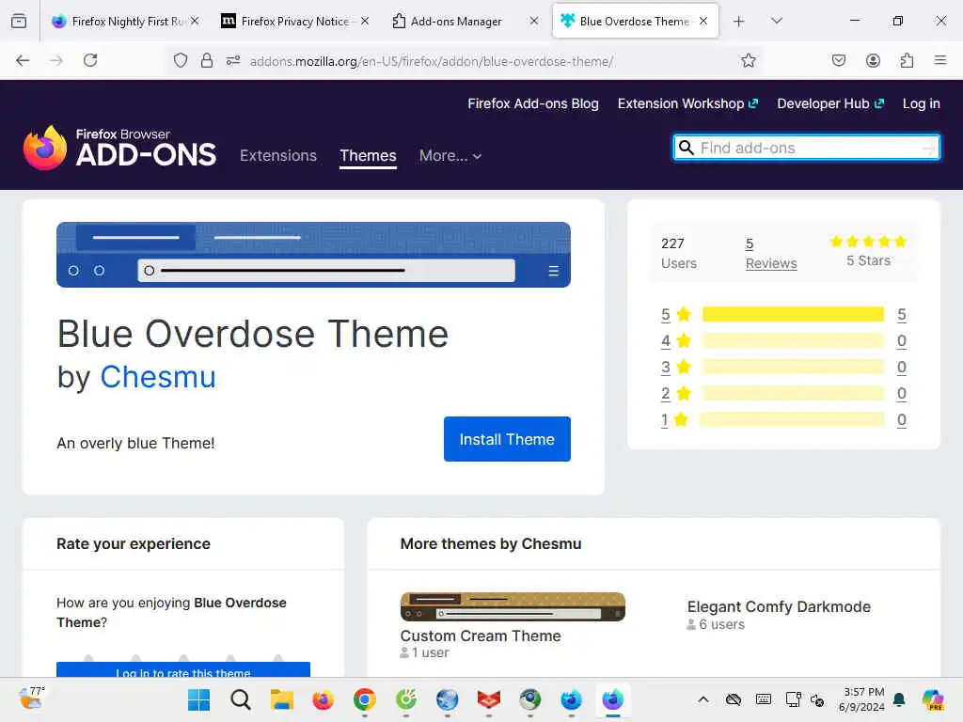Screen dimensions: 963x722
Task: Open site permissions icon in address bar
Action: pyautogui.click(x=233, y=60)
